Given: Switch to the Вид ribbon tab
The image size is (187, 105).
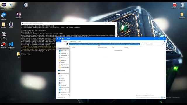Looking at the screenshot, I should click(x=79, y=41).
